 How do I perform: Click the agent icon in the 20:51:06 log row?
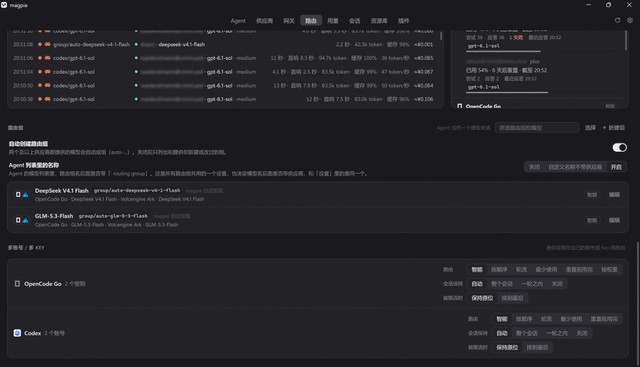pyautogui.click(x=47, y=58)
